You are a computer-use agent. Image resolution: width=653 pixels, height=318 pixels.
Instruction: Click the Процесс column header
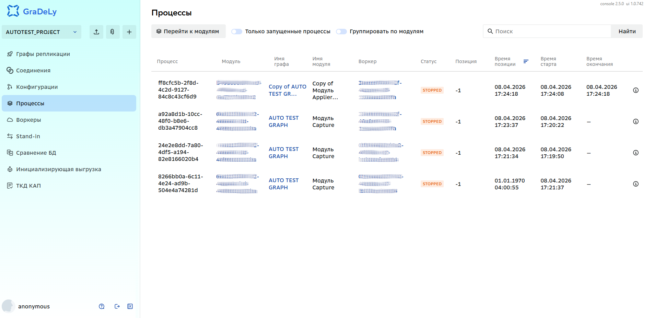(x=167, y=61)
